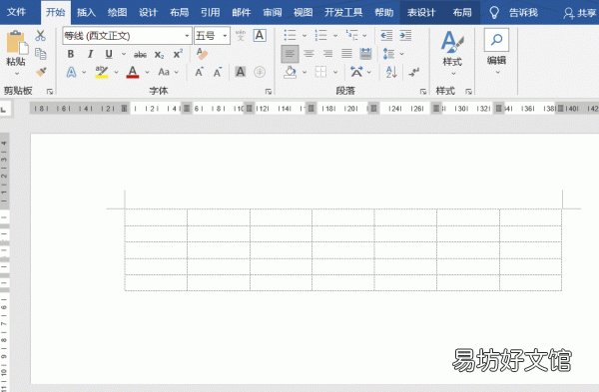Toggle Italic formatting
This screenshot has height=392, width=599.
coord(90,54)
